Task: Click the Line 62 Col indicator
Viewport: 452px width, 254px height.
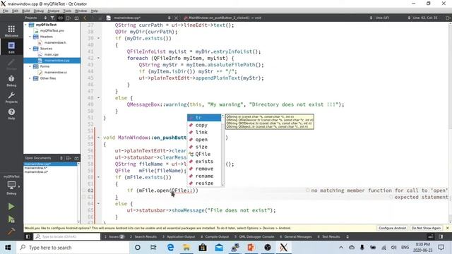Action: (x=425, y=18)
